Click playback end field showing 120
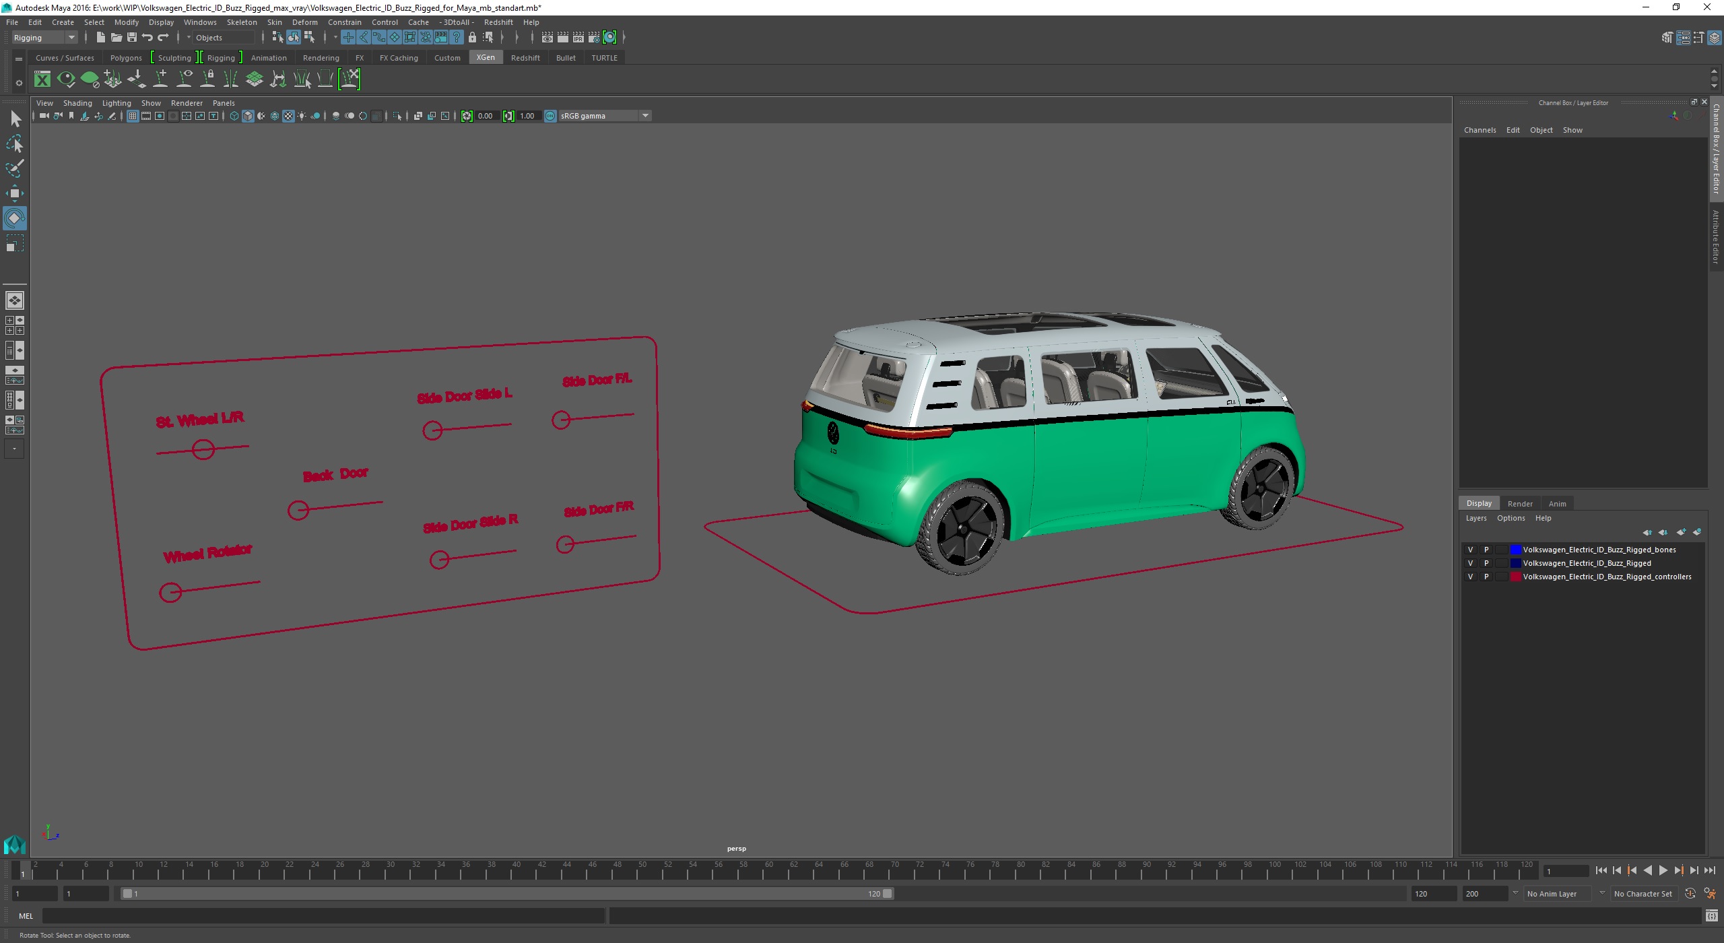This screenshot has height=943, width=1724. coord(1433,894)
